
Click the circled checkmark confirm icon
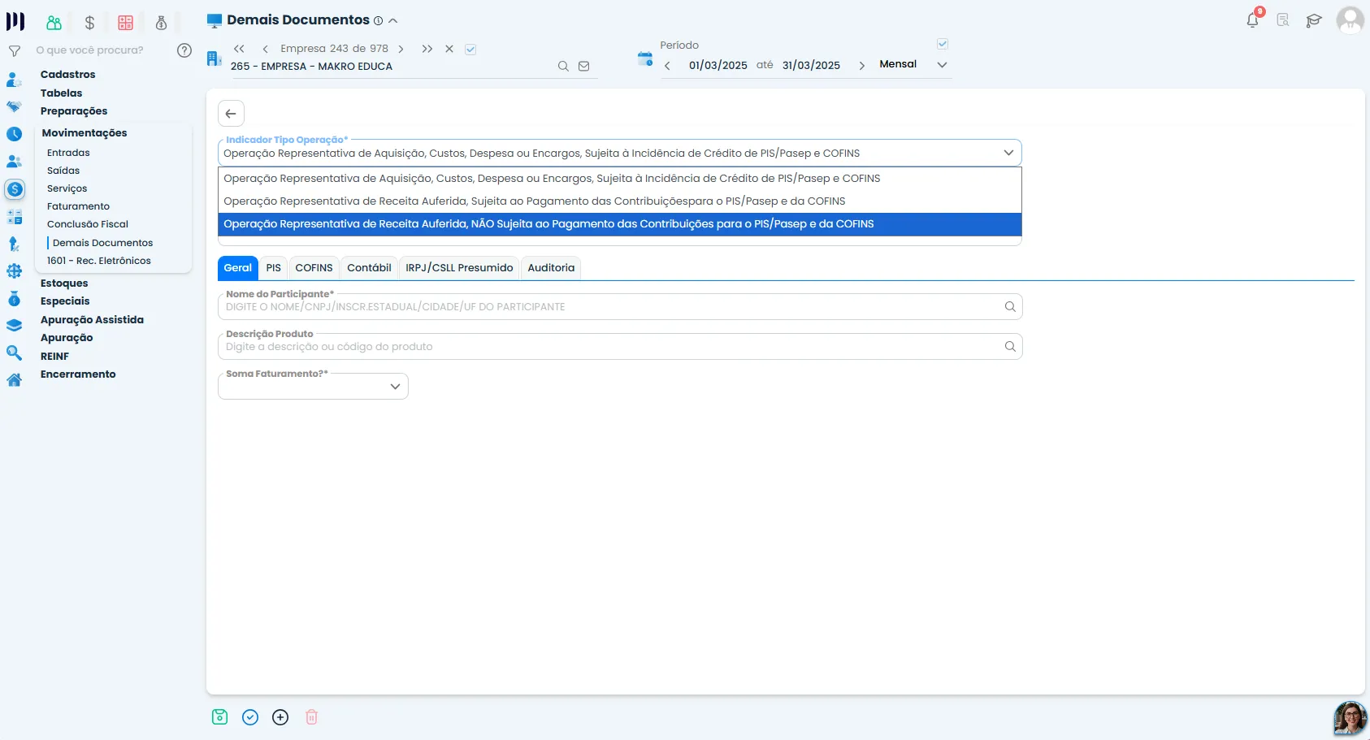[250, 717]
